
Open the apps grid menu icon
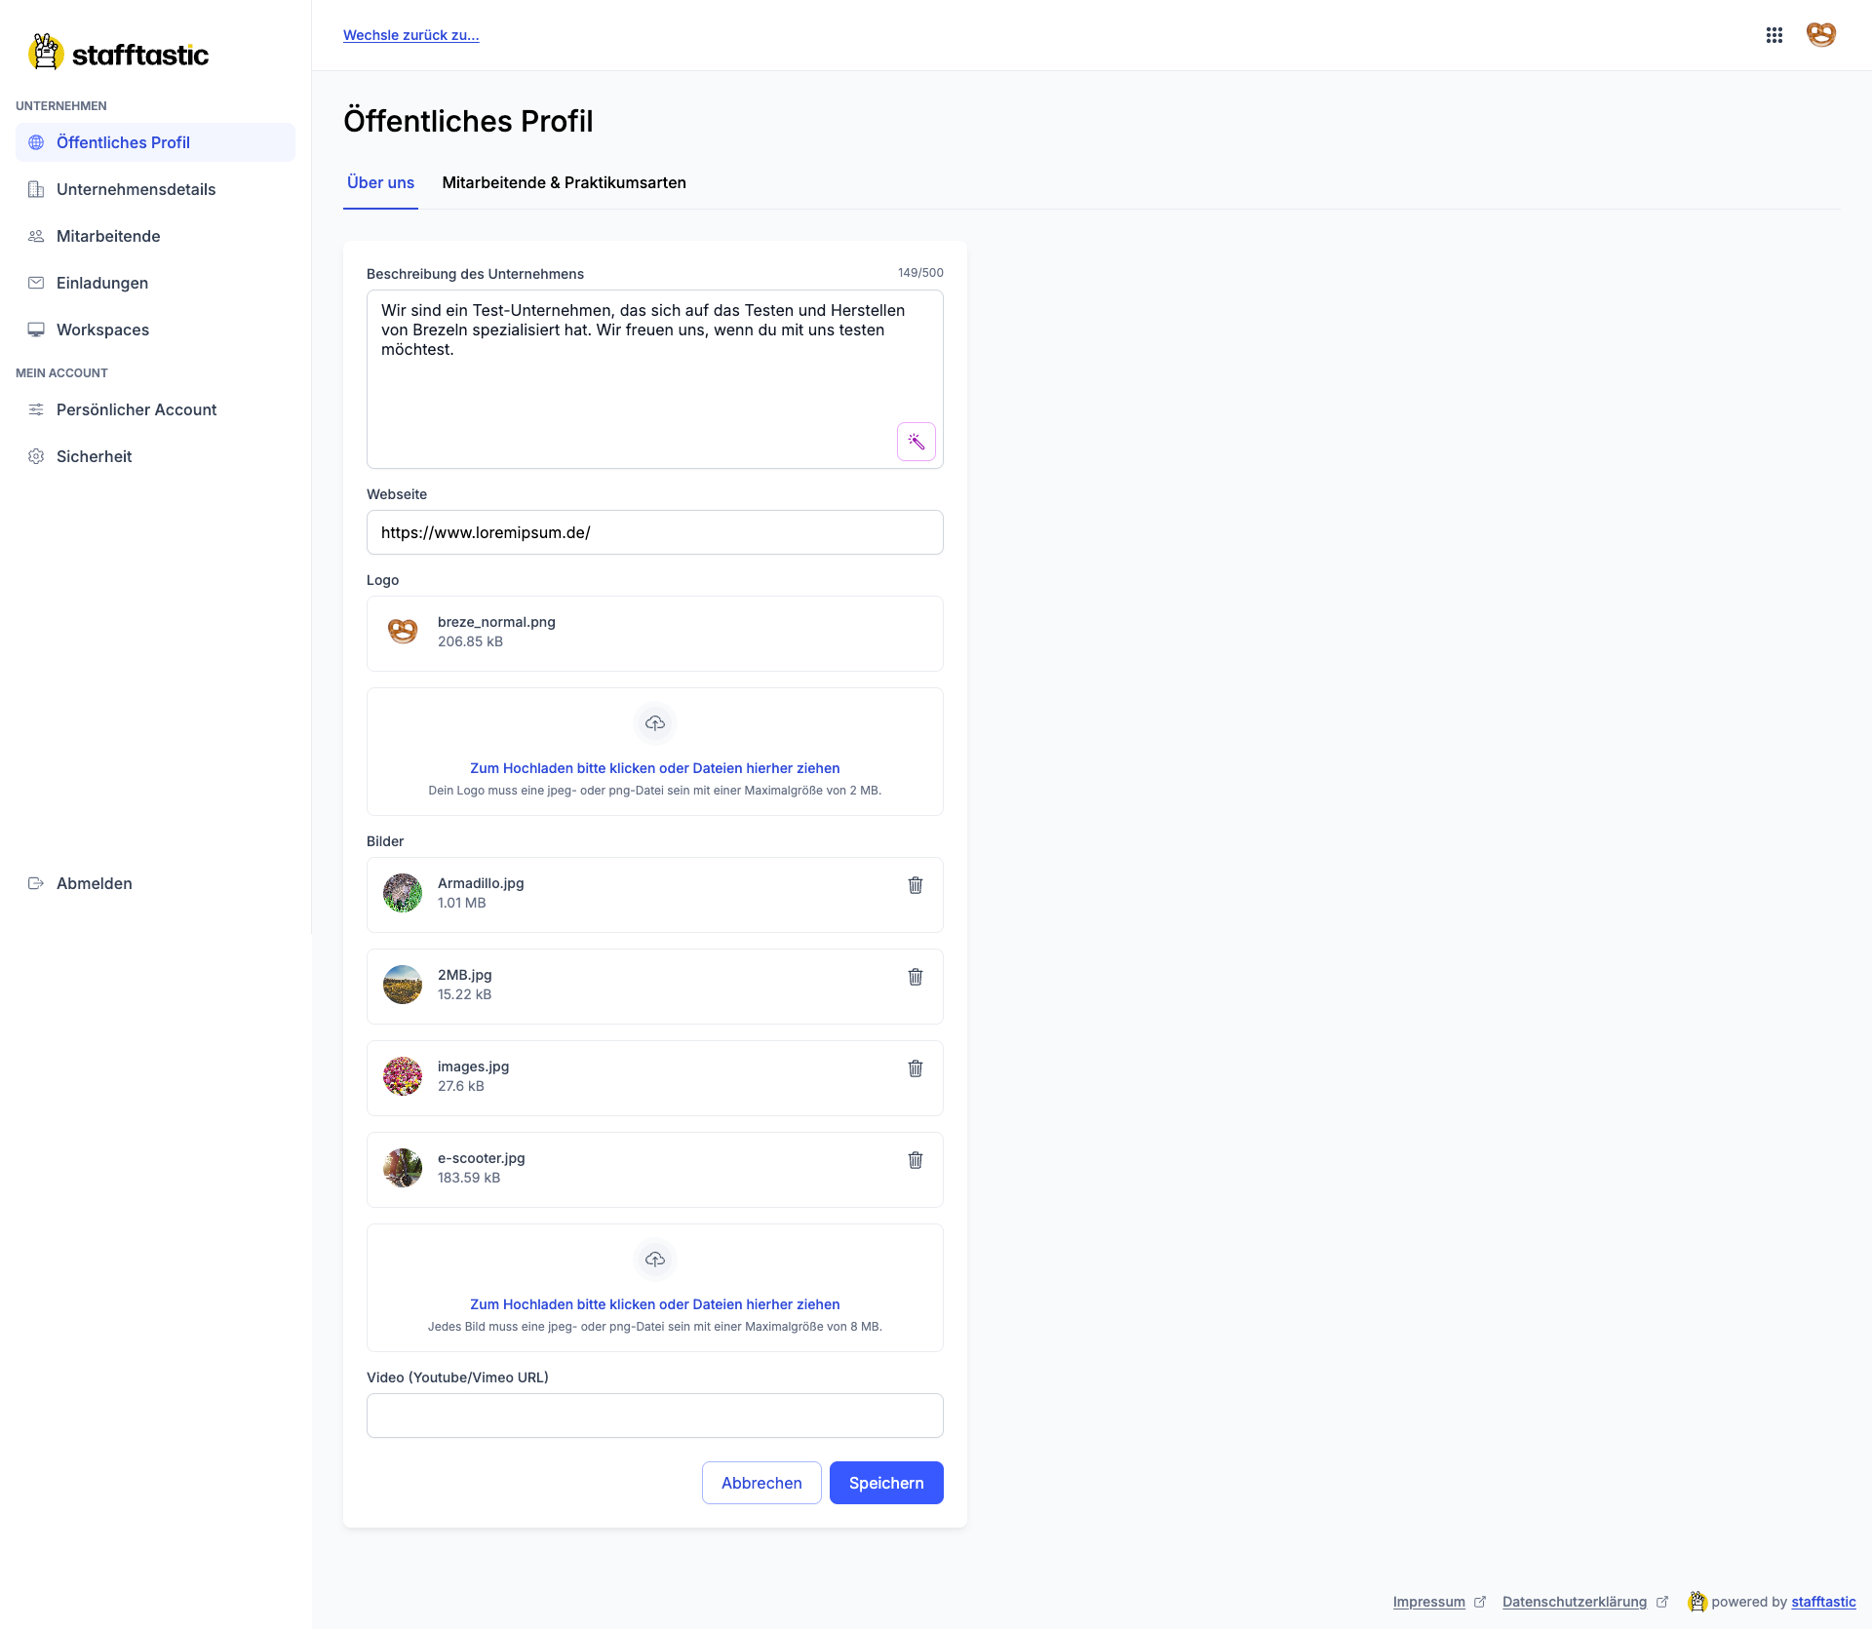click(x=1774, y=35)
